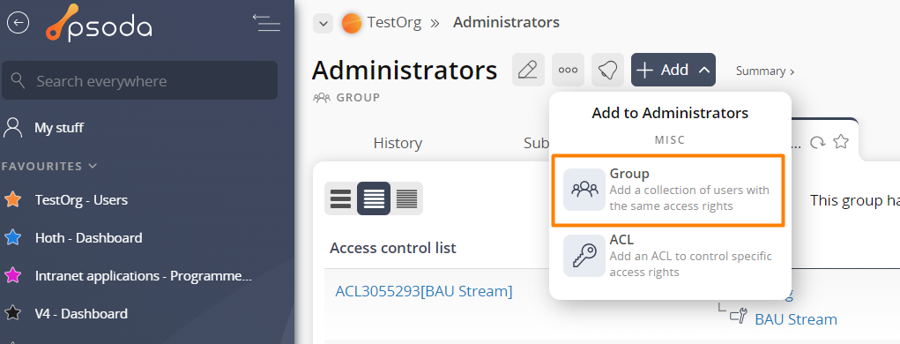Open the History tab
The height and width of the screenshot is (344, 900).
click(398, 143)
